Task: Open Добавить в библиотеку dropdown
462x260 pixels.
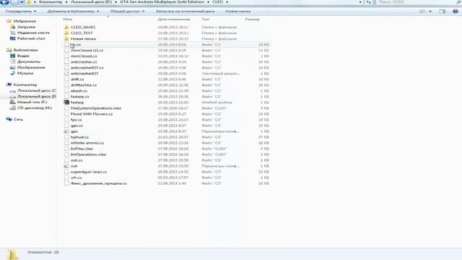Action: 73,12
